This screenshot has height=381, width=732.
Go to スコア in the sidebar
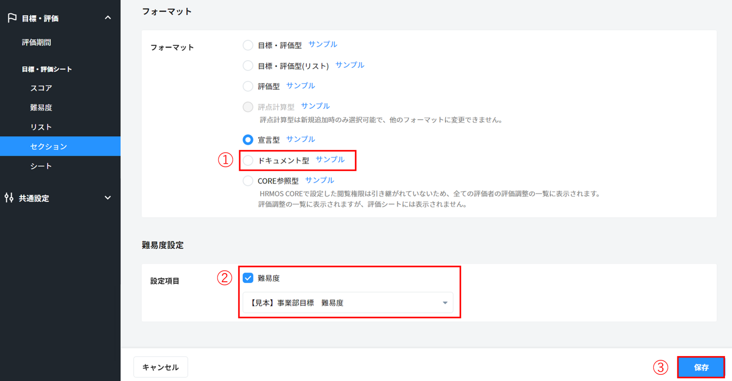point(41,88)
